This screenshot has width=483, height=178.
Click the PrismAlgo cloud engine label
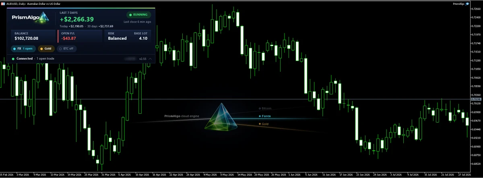182,116
